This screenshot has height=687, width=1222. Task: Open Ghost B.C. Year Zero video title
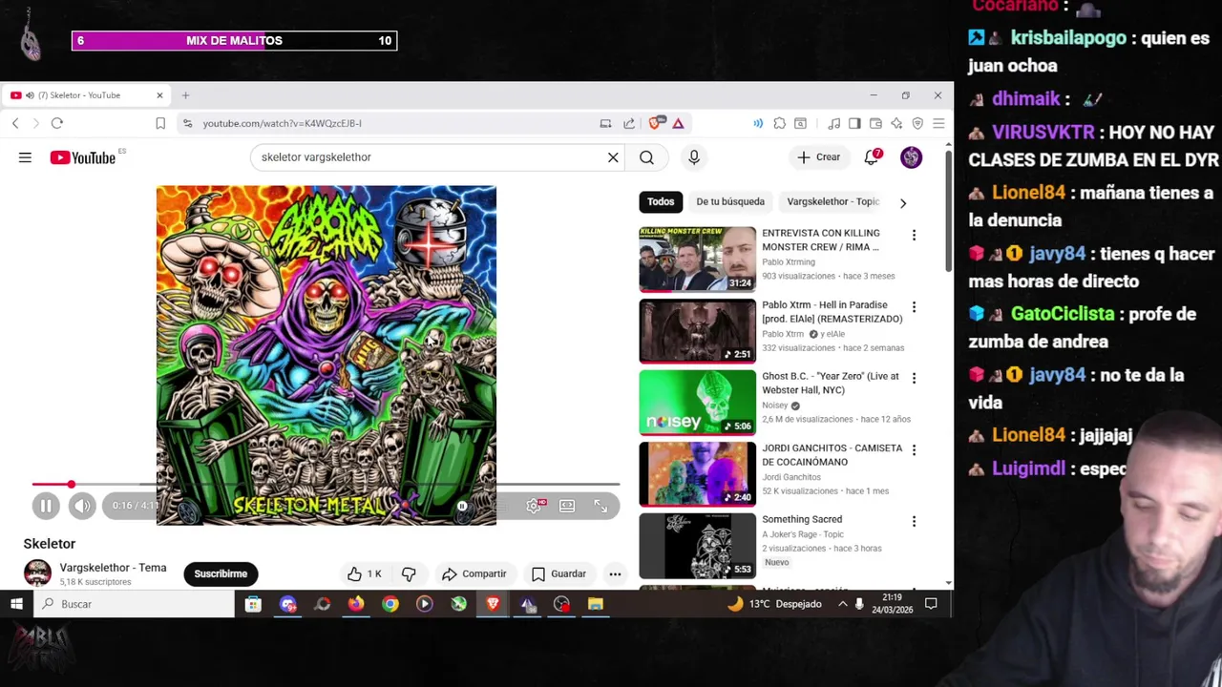point(831,383)
